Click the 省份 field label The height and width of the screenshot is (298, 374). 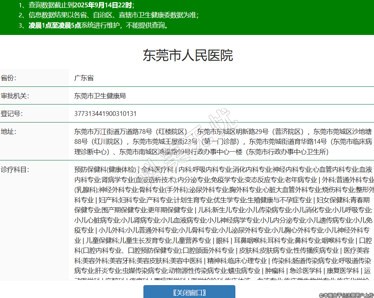pyautogui.click(x=8, y=78)
